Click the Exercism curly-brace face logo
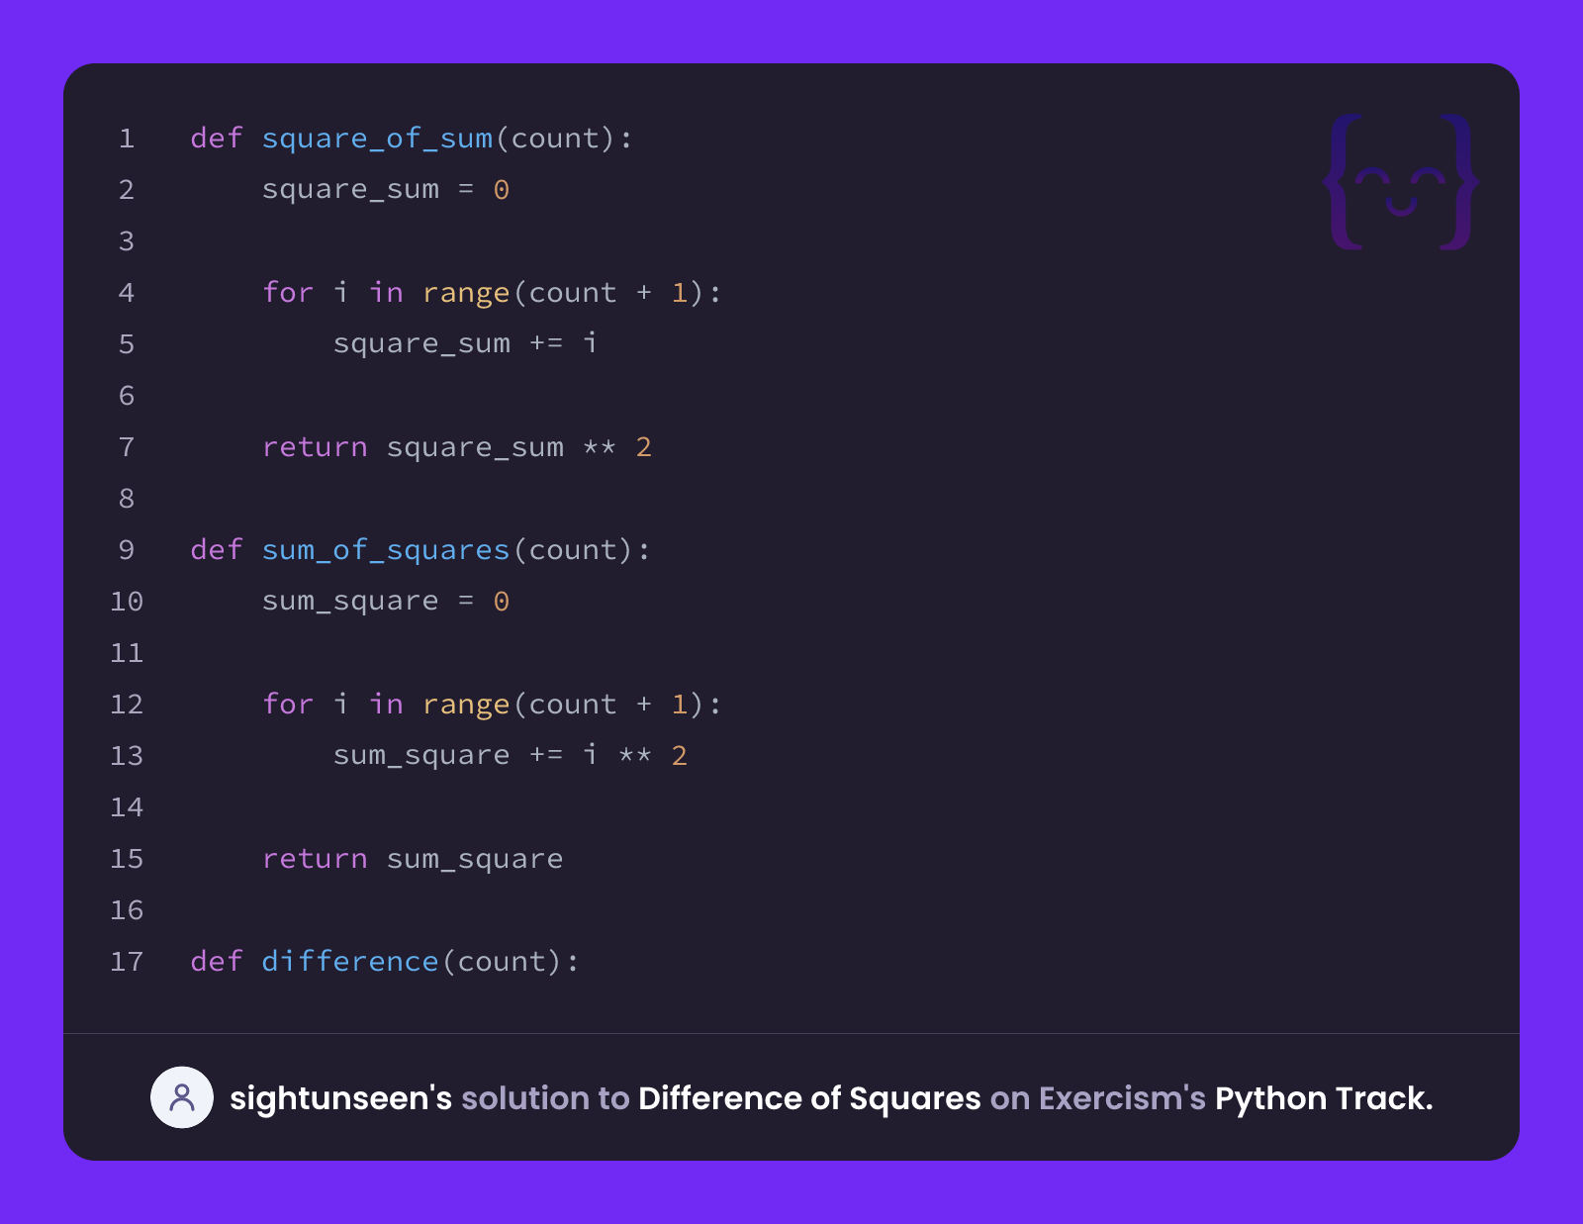The height and width of the screenshot is (1224, 1583). coord(1401,181)
